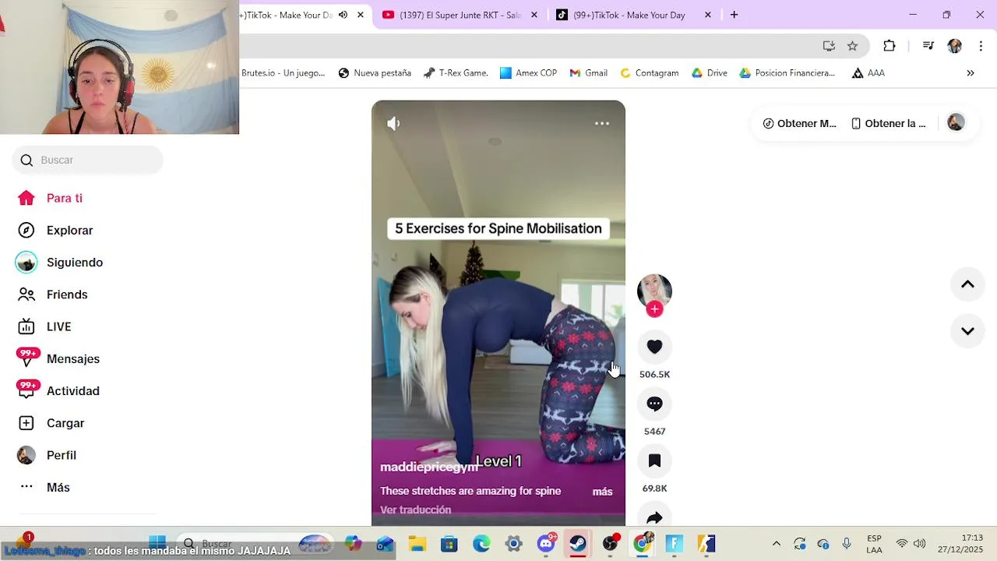Open the Nueva pestaña bookmark
The width and height of the screenshot is (997, 561).
click(375, 73)
